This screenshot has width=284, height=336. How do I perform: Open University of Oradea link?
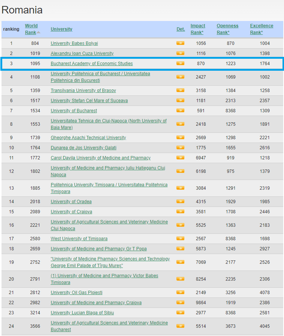pyautogui.click(x=71, y=202)
